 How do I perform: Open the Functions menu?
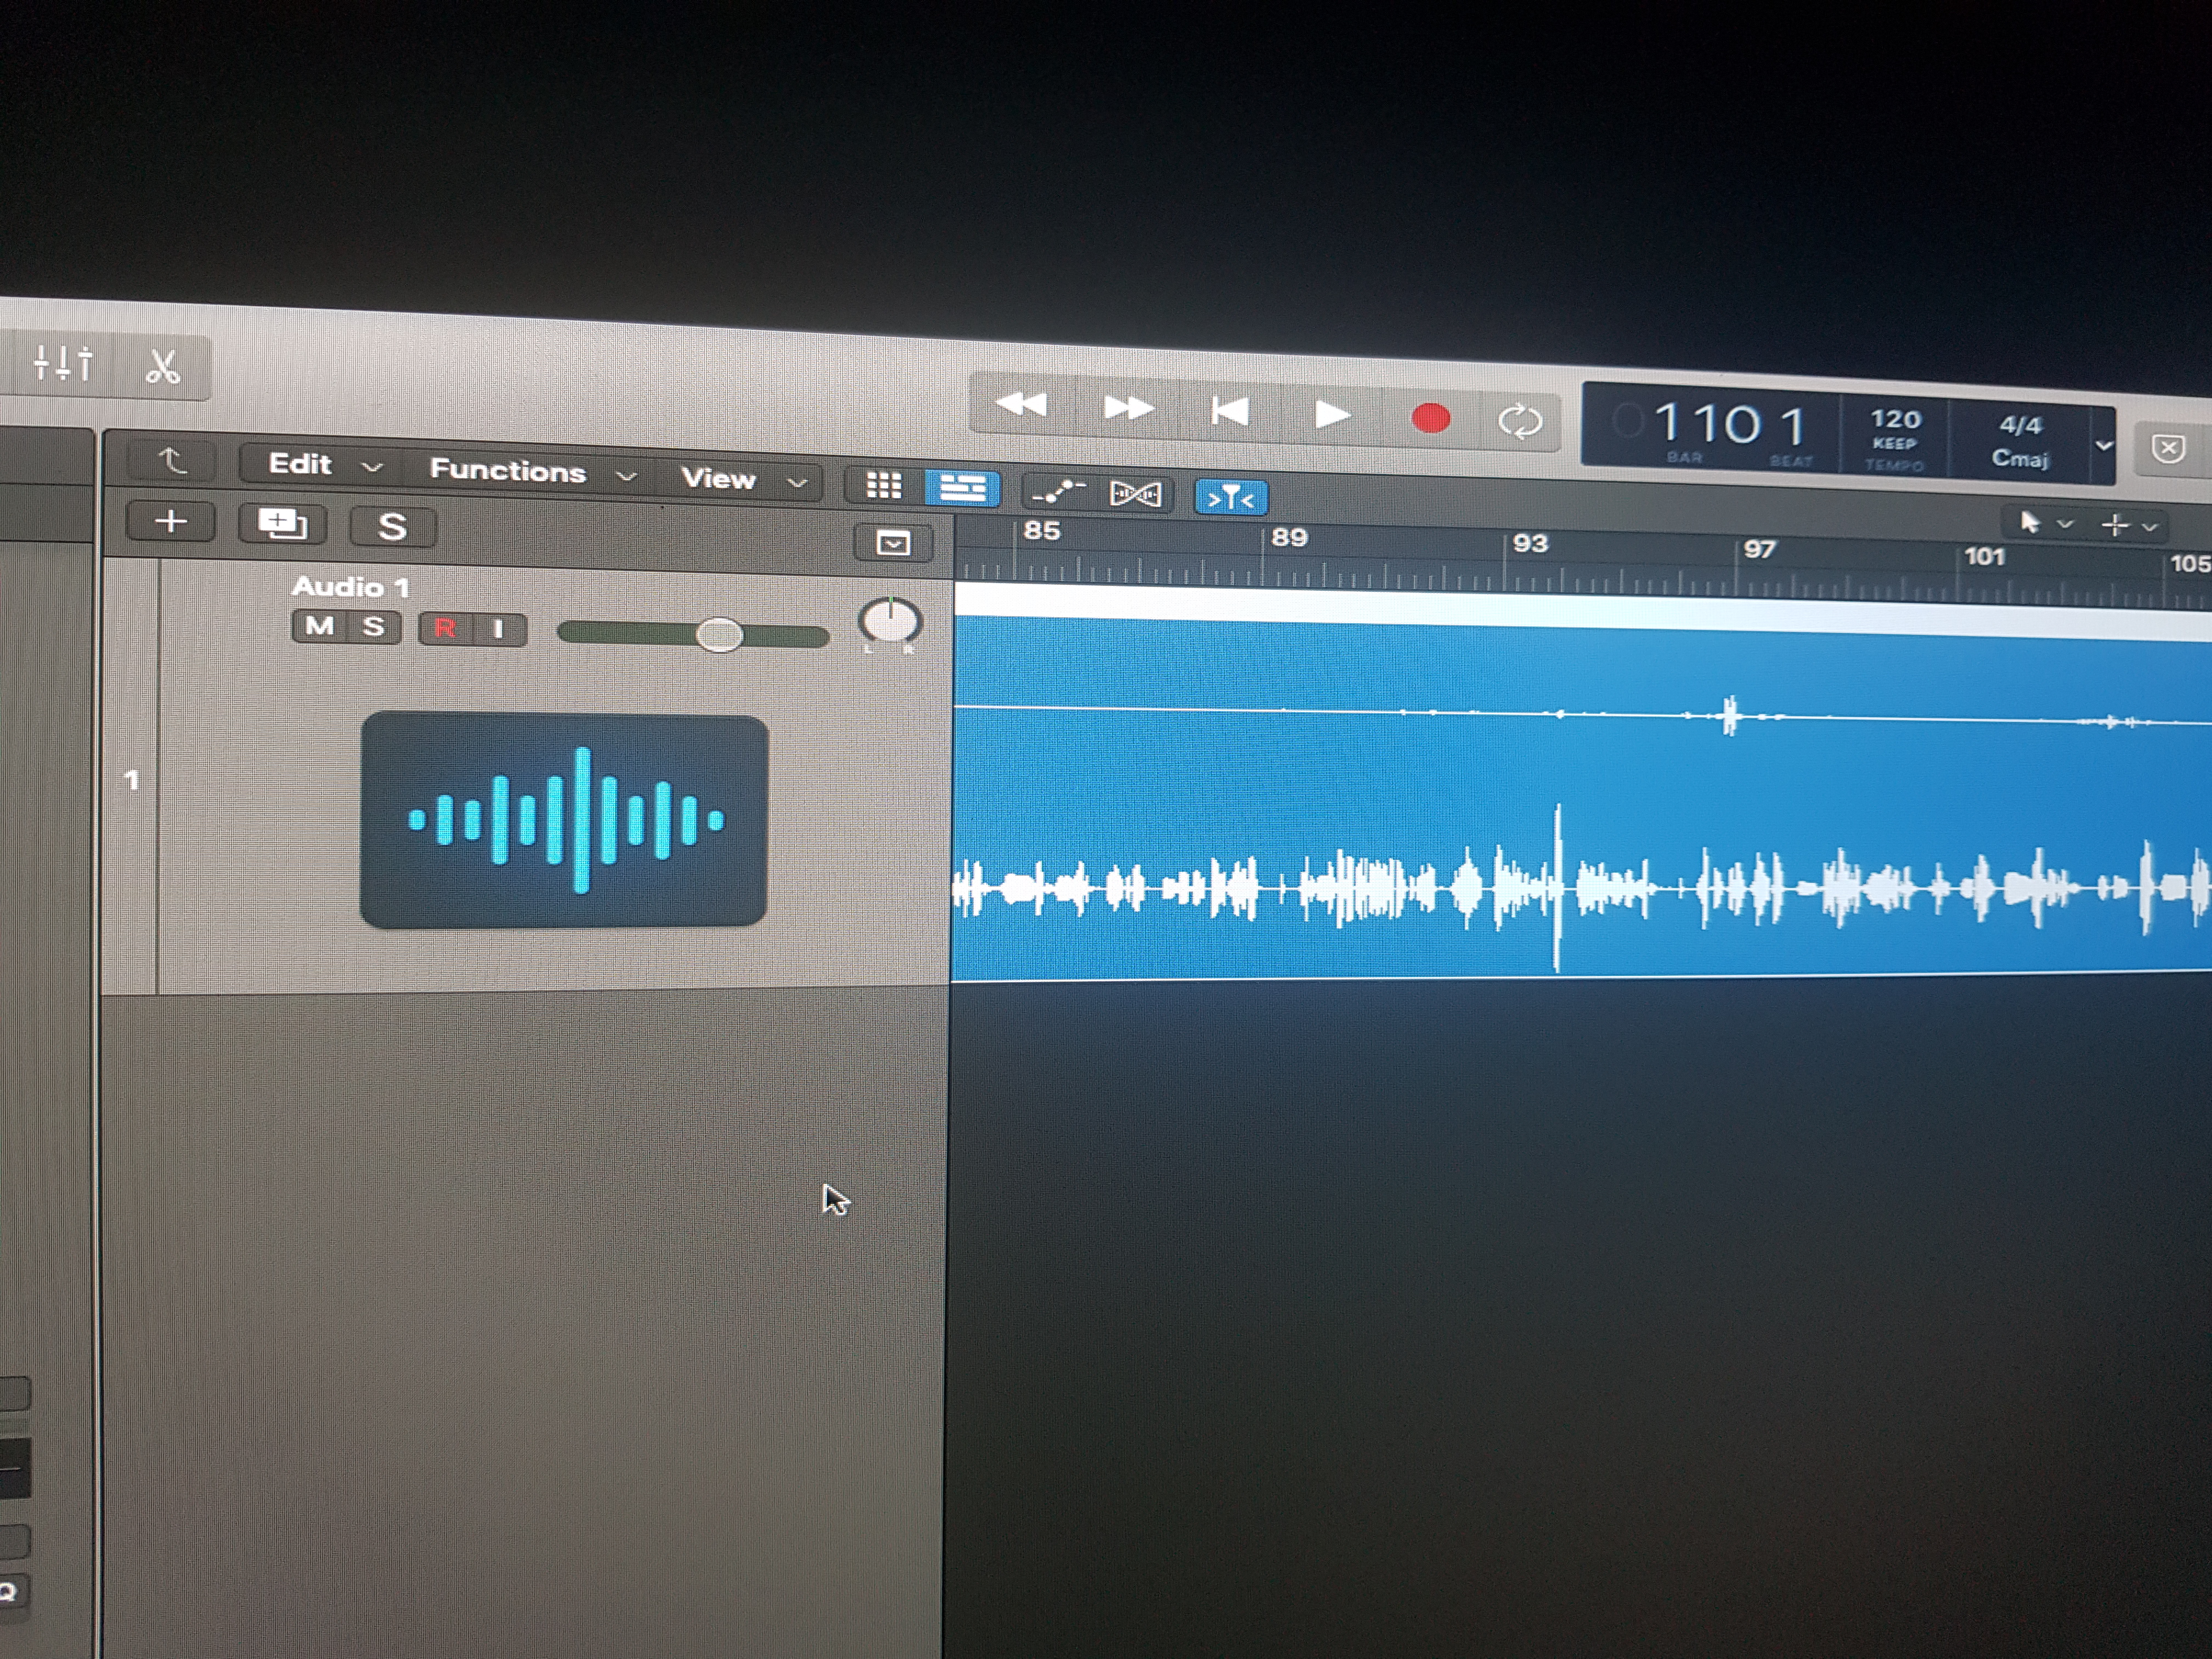pos(531,472)
